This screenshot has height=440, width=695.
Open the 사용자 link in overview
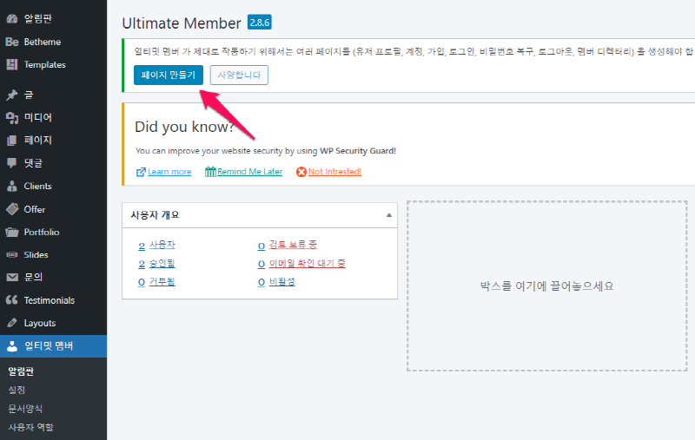point(162,245)
